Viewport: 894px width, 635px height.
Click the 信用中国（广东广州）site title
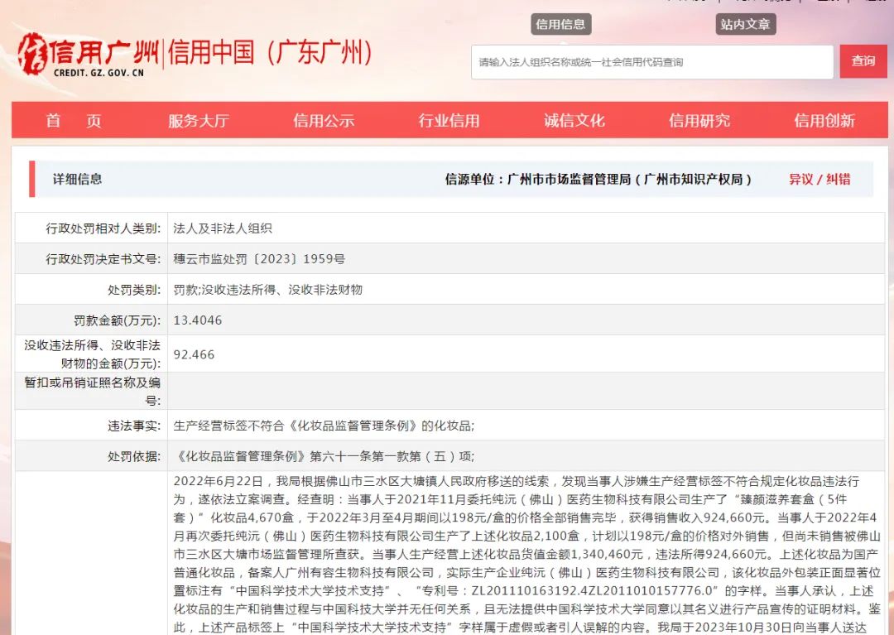[270, 52]
